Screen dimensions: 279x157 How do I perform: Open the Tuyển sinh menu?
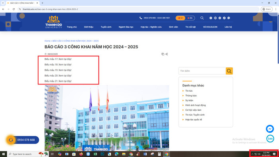pyautogui.click(x=106, y=27)
